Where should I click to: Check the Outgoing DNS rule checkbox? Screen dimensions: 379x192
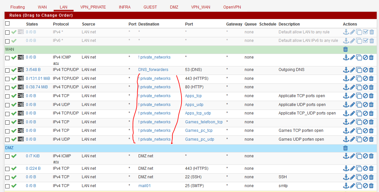(8, 70)
